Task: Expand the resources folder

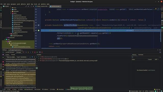Action: point(6,38)
